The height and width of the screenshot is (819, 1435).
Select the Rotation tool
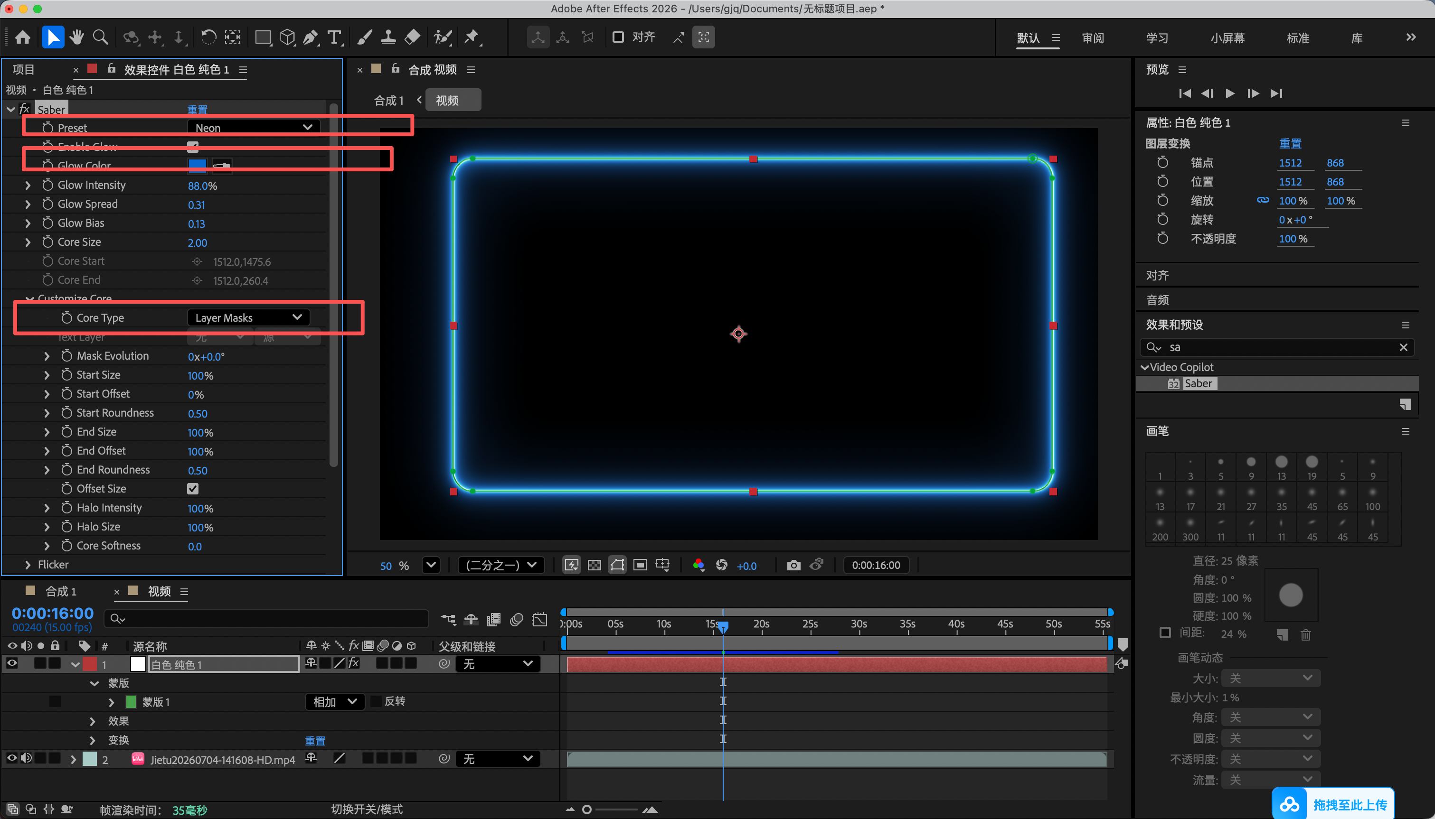[x=209, y=37]
